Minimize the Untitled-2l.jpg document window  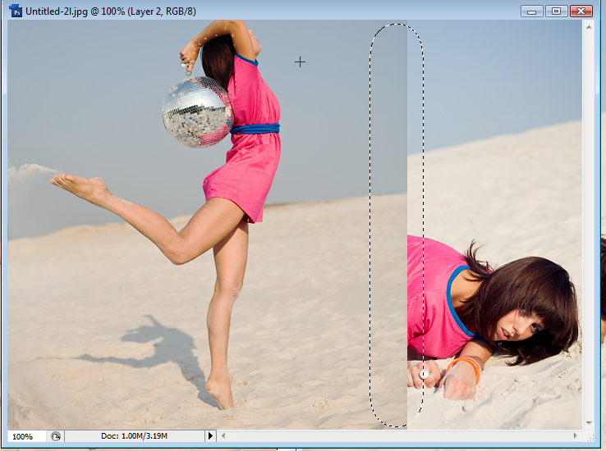coord(532,11)
